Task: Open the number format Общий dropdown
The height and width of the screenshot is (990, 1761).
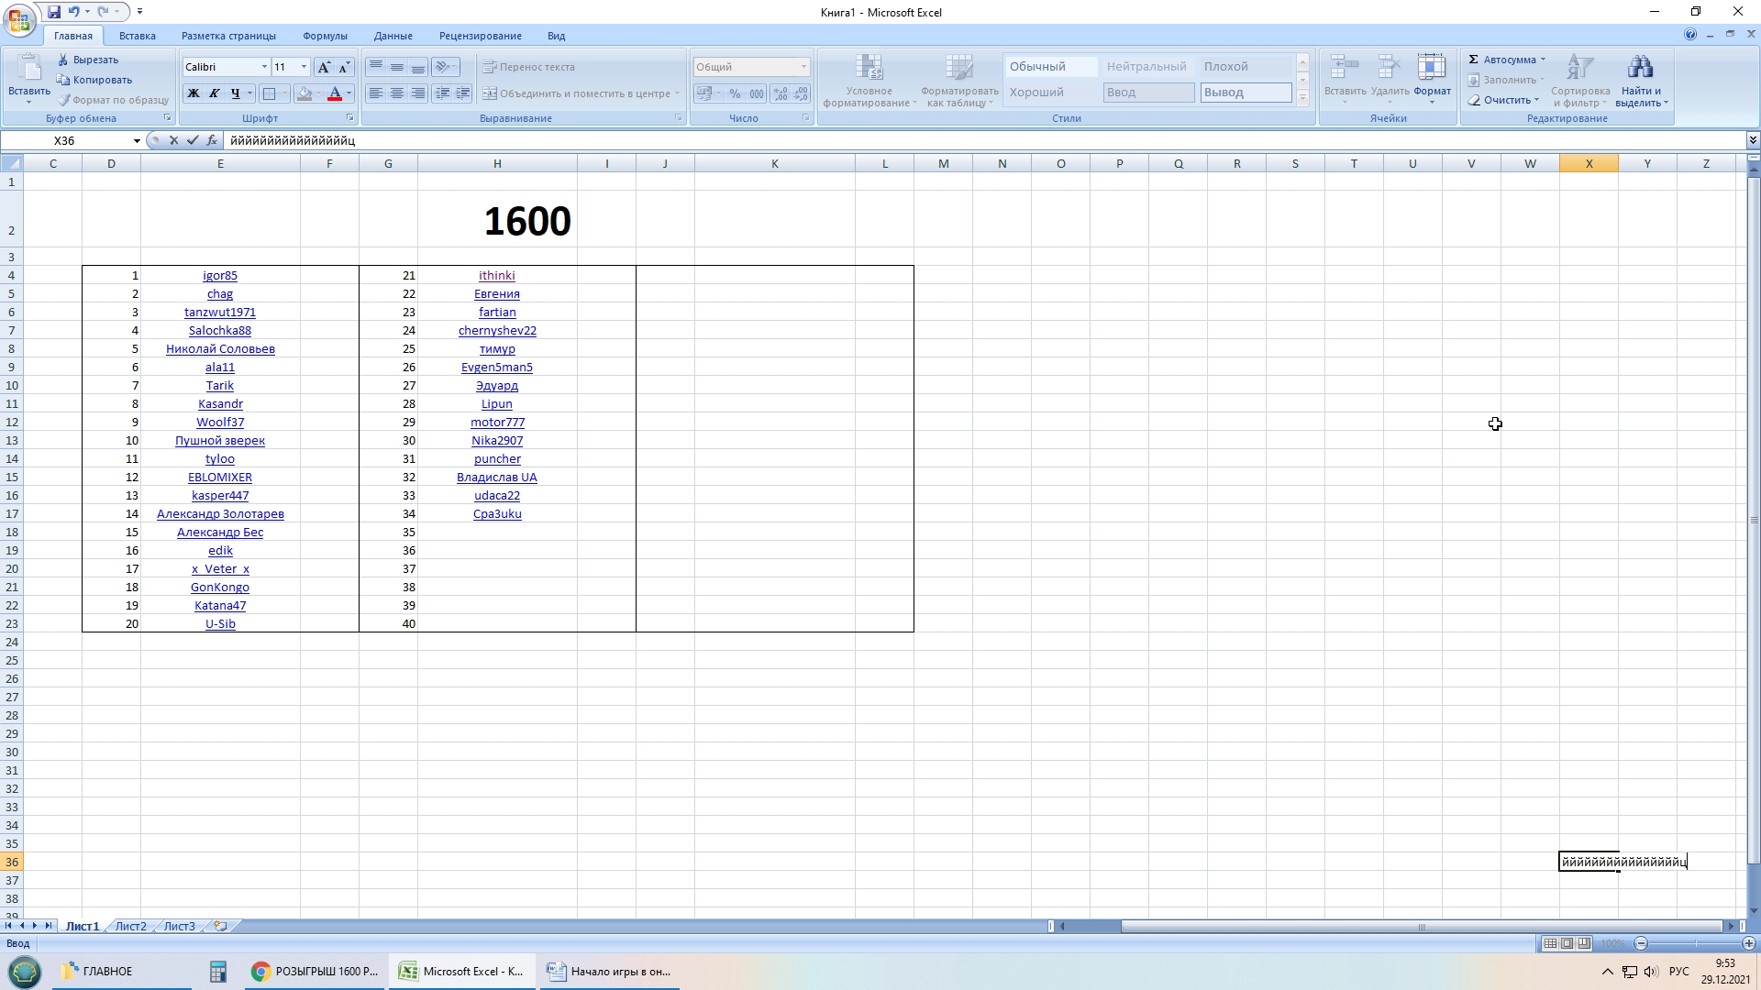Action: (x=803, y=67)
